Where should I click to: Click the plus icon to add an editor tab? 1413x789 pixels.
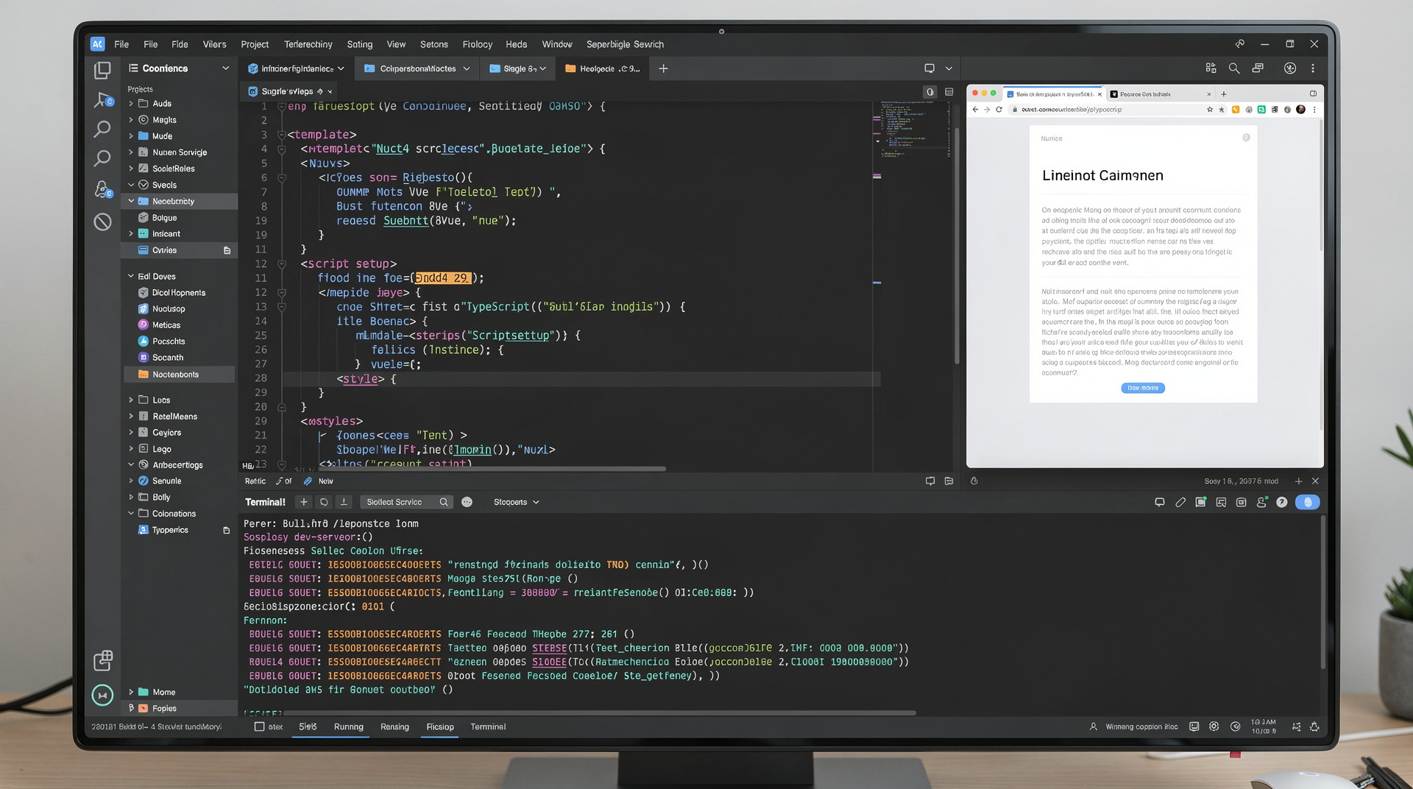(663, 68)
